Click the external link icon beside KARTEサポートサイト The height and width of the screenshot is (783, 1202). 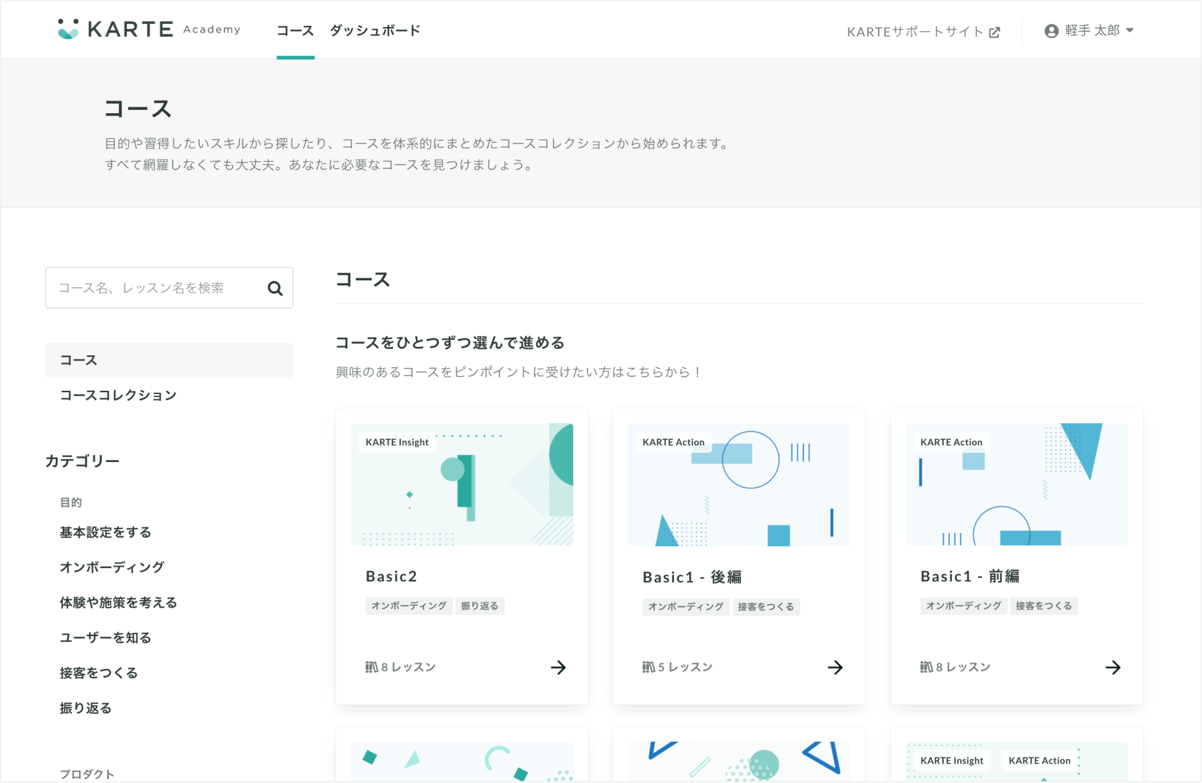click(x=995, y=32)
